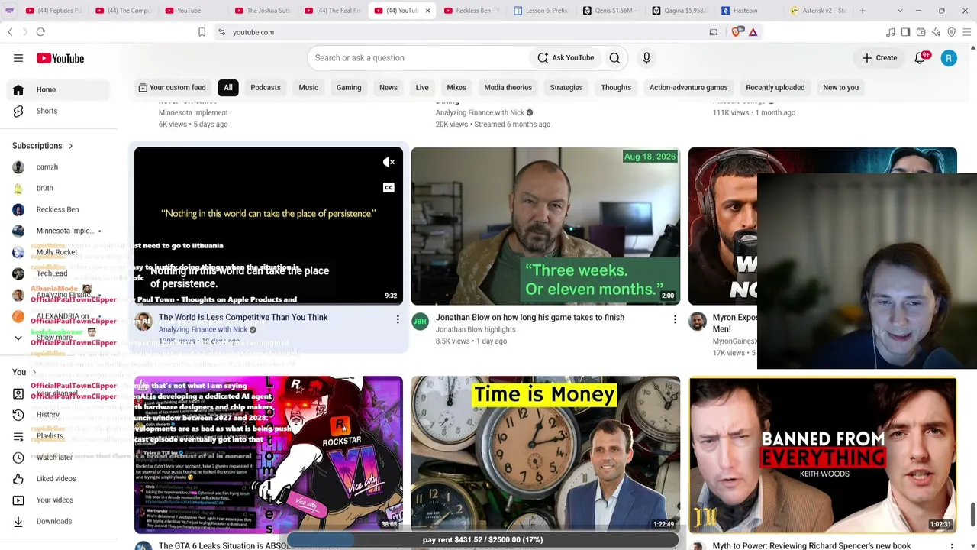The height and width of the screenshot is (550, 977).
Task: Go to the YouTube logo homepage
Action: pyautogui.click(x=60, y=58)
